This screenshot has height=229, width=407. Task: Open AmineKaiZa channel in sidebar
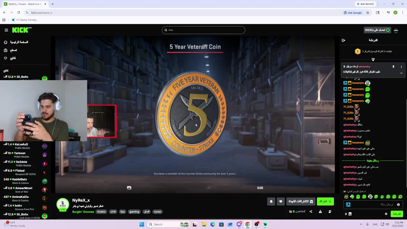[x=25, y=198]
